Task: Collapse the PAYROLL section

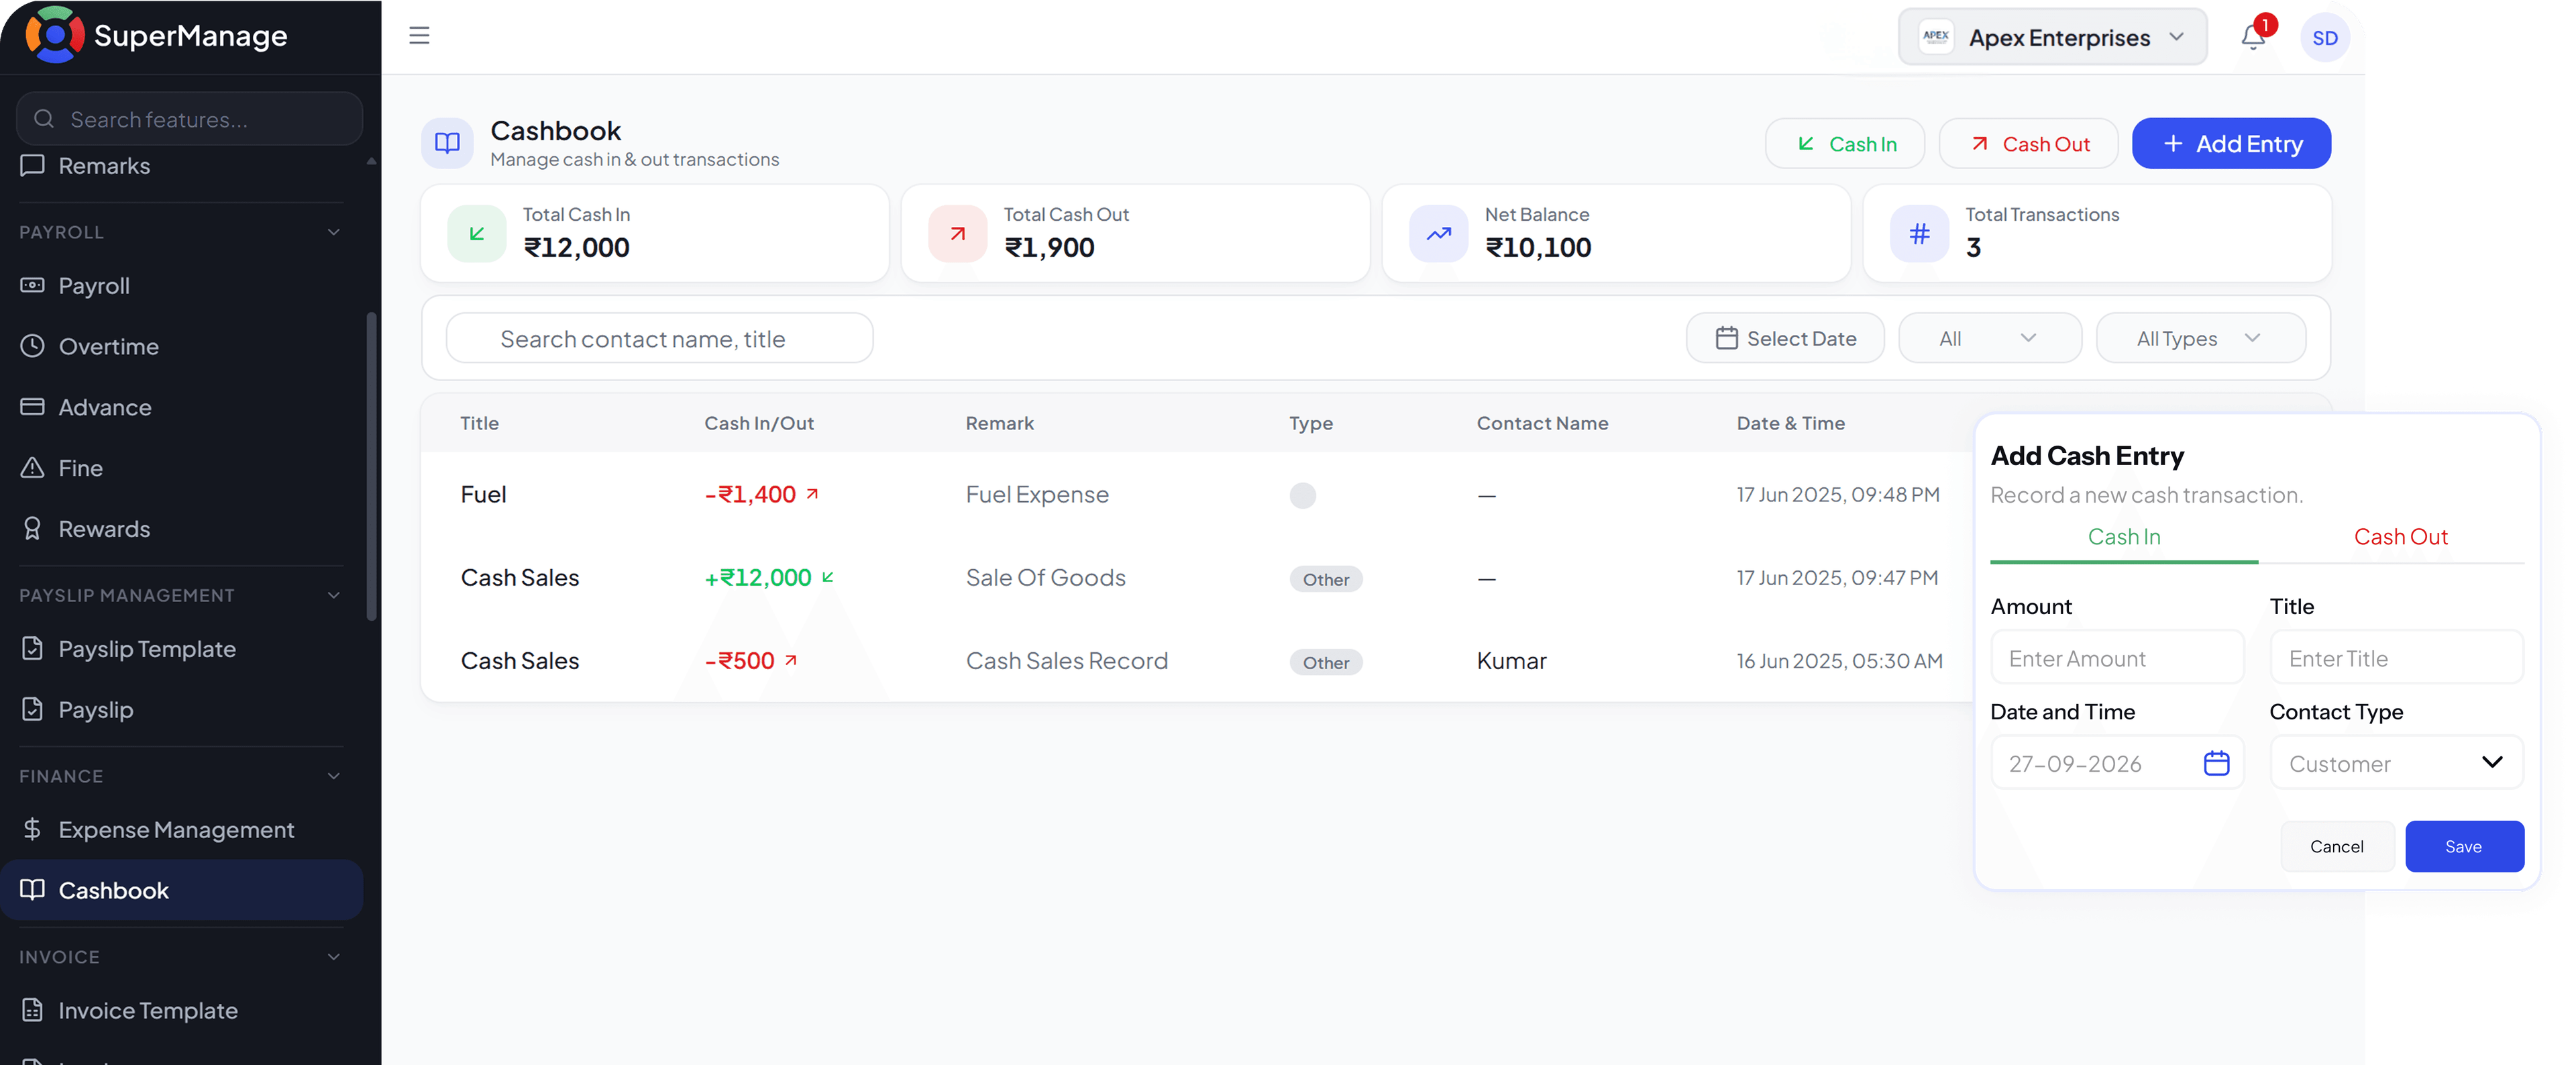Action: pos(334,232)
